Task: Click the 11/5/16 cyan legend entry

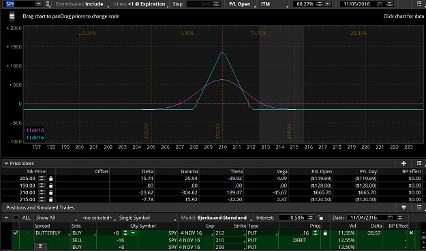Action: tap(35, 138)
